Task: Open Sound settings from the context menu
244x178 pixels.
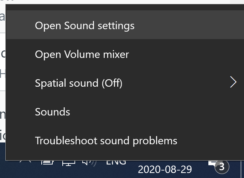Action: (x=85, y=26)
